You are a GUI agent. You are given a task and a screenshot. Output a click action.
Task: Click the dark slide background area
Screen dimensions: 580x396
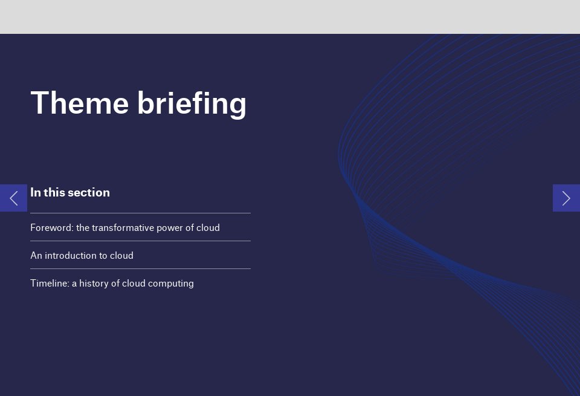click(290, 351)
